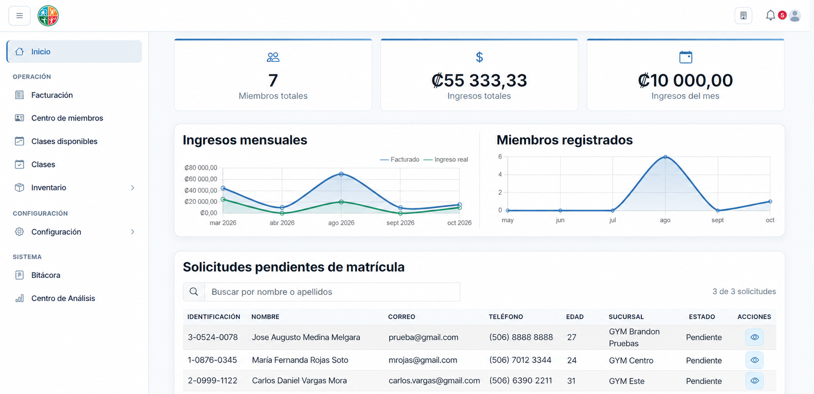Image resolution: width=814 pixels, height=394 pixels.
Task: Click the ago data point in Miembros registrados
Action: [665, 157]
